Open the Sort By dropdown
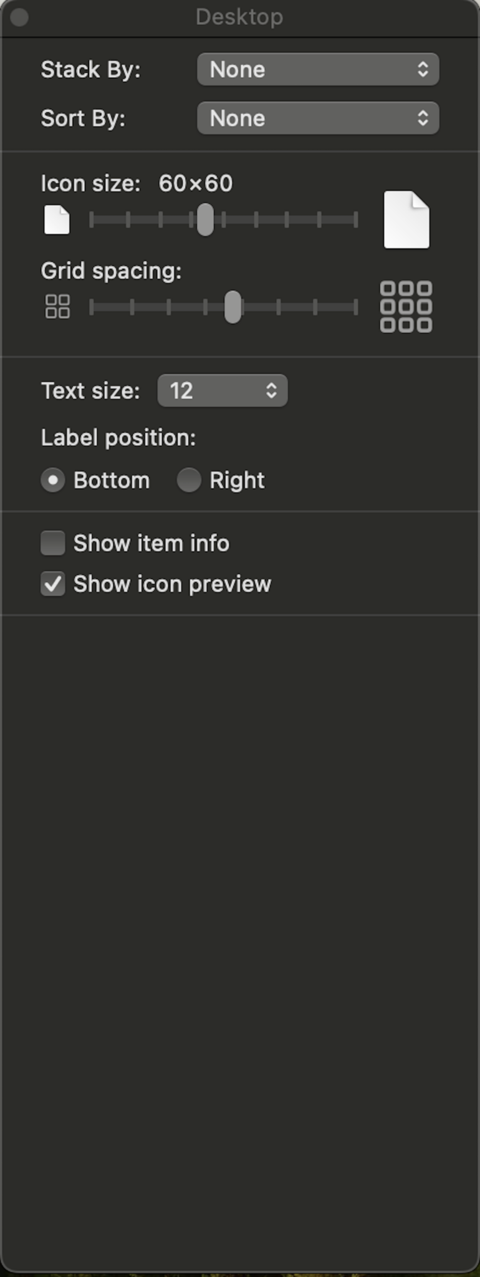The height and width of the screenshot is (1277, 480). pyautogui.click(x=317, y=118)
